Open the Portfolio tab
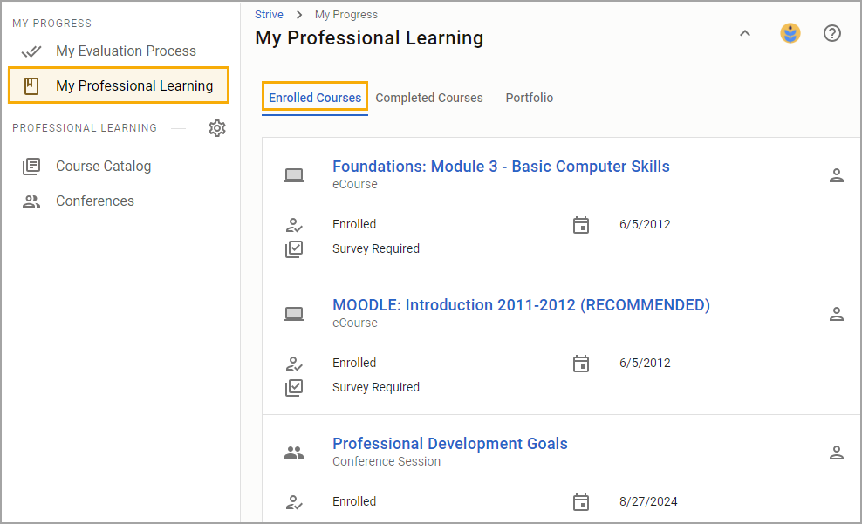The width and height of the screenshot is (862, 524). pyautogui.click(x=530, y=98)
